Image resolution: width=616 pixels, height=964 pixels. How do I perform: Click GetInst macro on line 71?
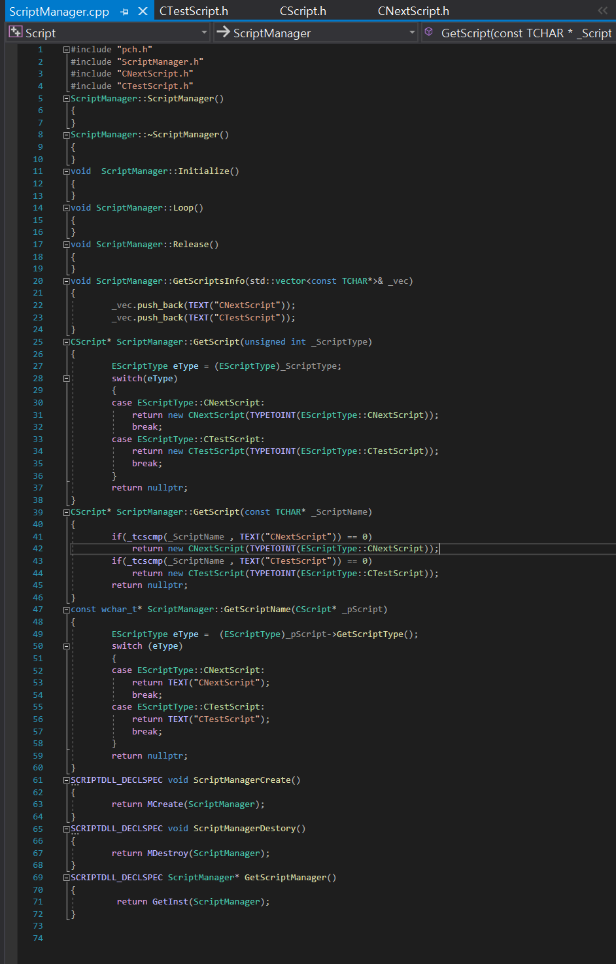(170, 902)
